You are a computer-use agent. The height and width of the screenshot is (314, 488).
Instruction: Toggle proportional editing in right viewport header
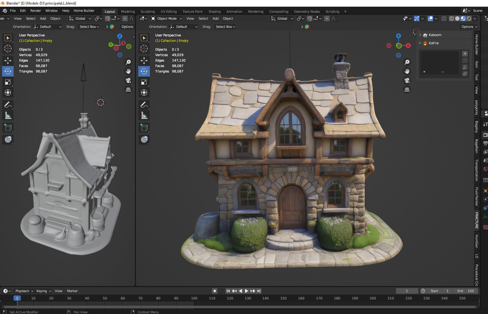[x=327, y=19]
